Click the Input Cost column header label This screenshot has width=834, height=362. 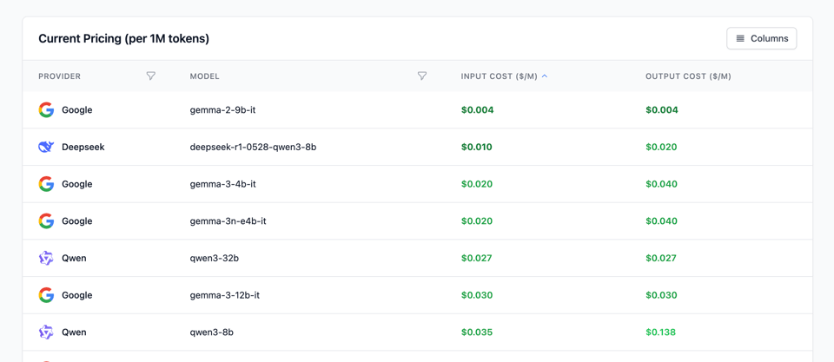pyautogui.click(x=499, y=76)
